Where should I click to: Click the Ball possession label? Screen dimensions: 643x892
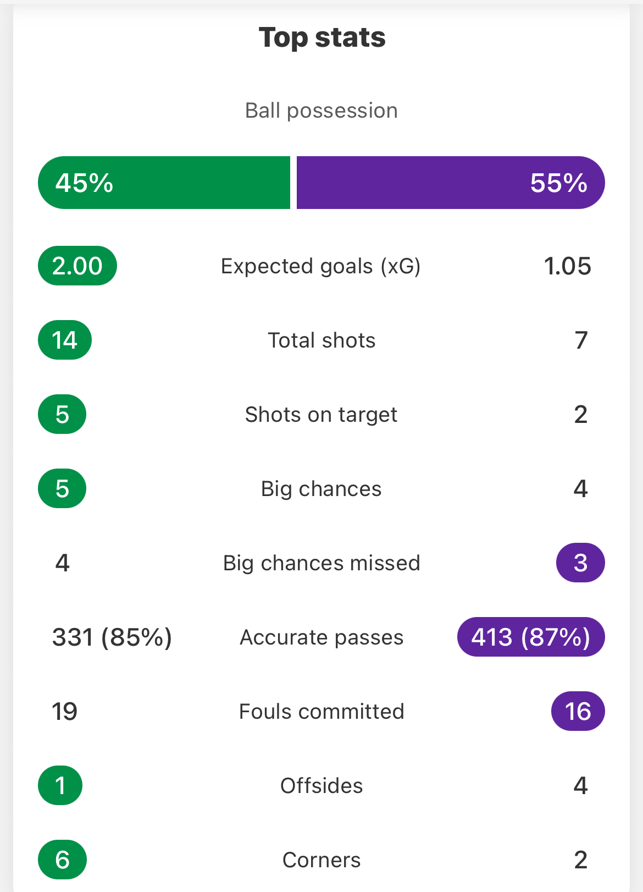321,111
